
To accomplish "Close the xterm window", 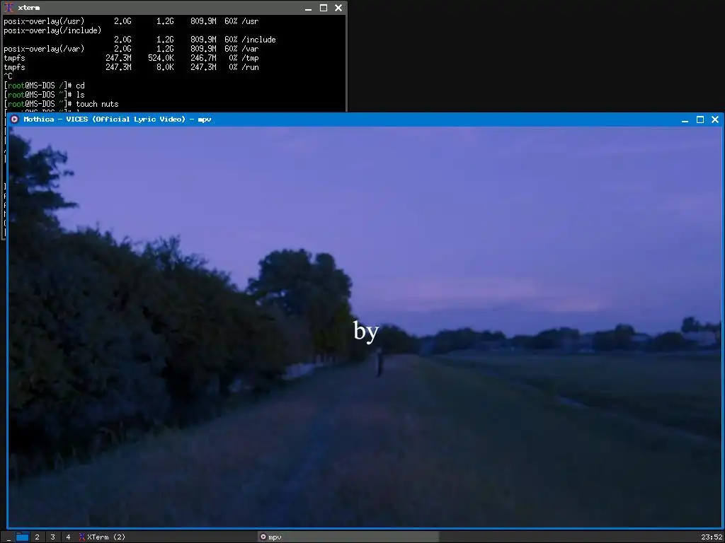I will pyautogui.click(x=338, y=8).
